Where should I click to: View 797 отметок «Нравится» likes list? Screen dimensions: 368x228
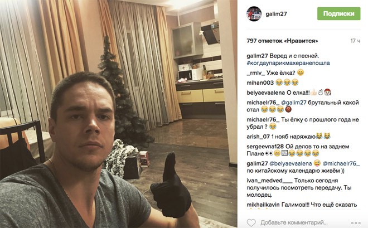(282, 41)
